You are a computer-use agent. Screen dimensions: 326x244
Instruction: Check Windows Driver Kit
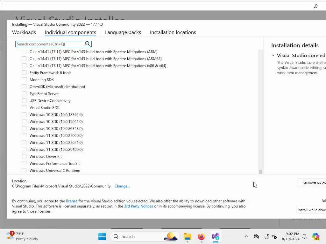[x=24, y=156]
